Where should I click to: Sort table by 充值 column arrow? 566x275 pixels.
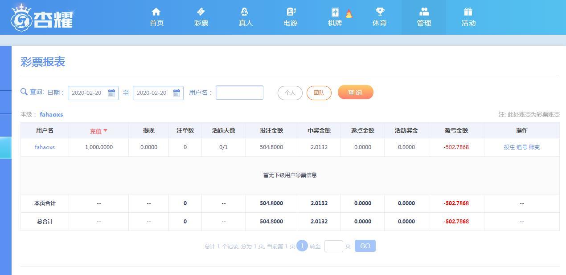pos(106,130)
